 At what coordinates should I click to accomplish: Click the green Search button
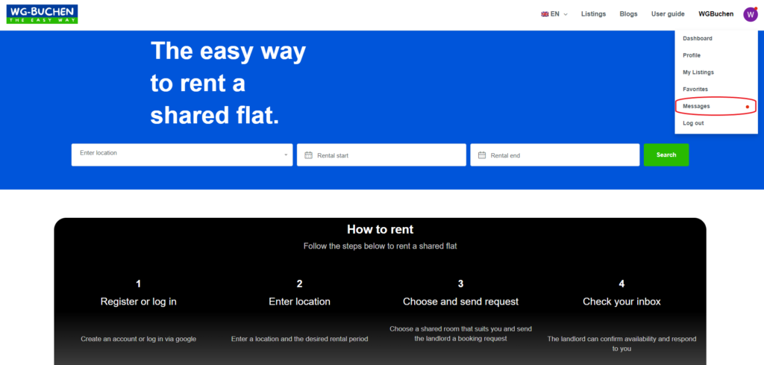[x=666, y=155]
